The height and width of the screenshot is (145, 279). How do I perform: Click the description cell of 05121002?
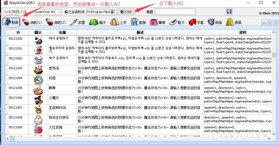click(140, 60)
